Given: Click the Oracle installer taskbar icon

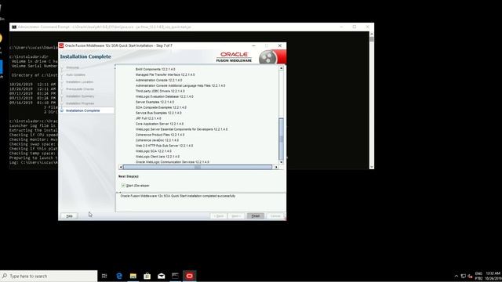Looking at the screenshot, I should [x=189, y=276].
